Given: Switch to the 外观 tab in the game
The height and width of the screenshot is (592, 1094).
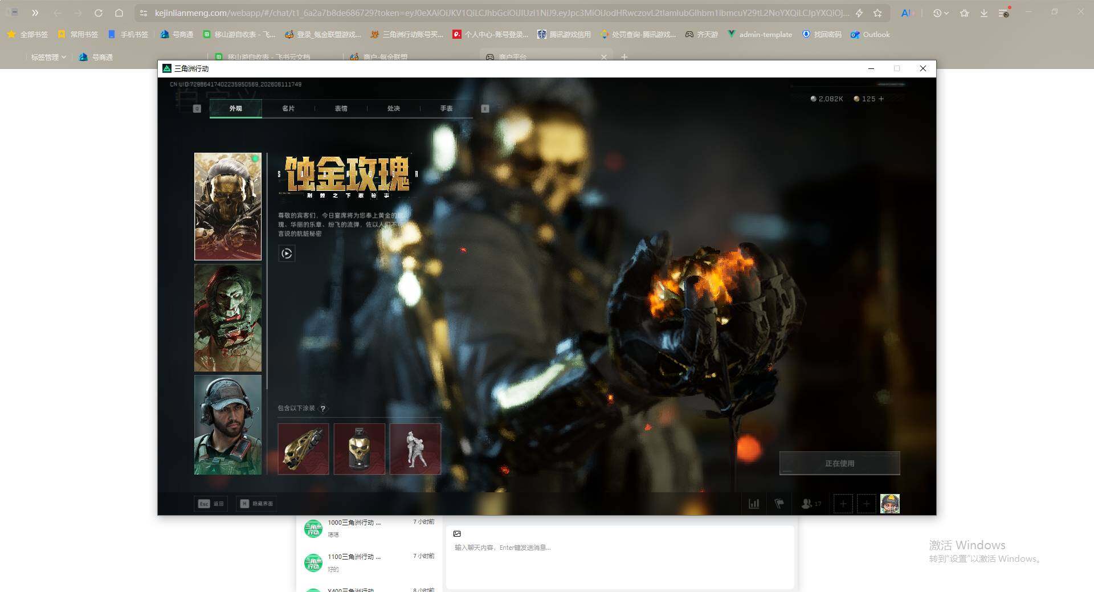Looking at the screenshot, I should pos(236,108).
